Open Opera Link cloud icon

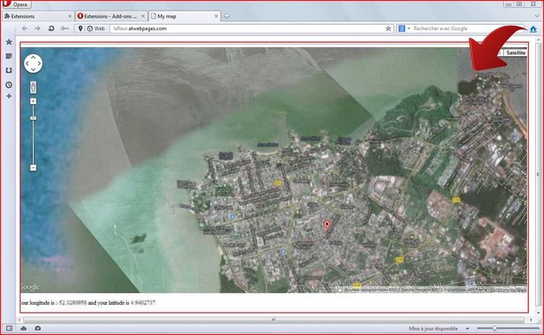pyautogui.click(x=24, y=328)
